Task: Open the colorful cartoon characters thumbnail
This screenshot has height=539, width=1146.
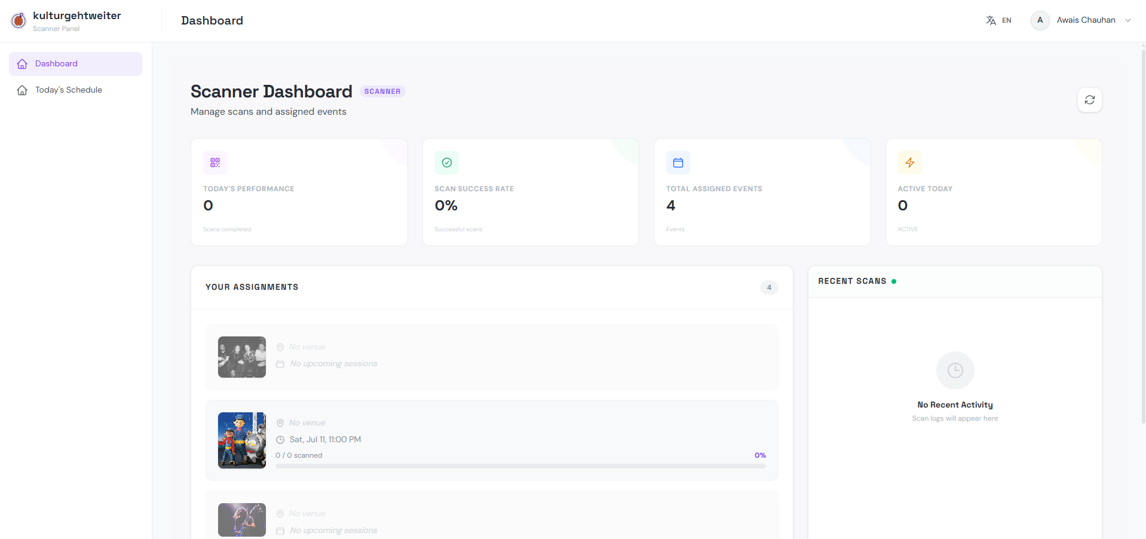Action: pos(242,440)
